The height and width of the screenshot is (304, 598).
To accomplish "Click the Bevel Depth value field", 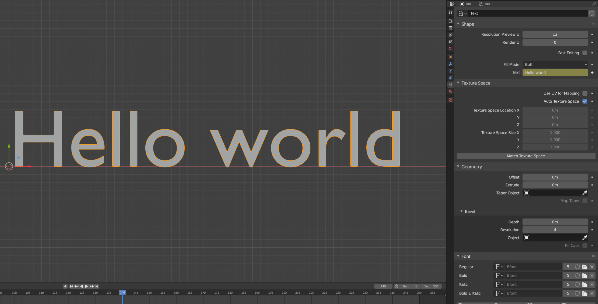I will 555,222.
